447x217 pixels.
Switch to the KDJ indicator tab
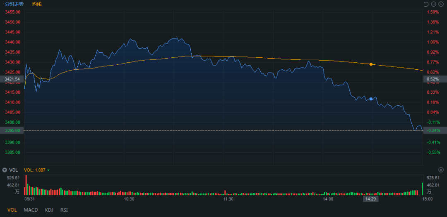49,210
